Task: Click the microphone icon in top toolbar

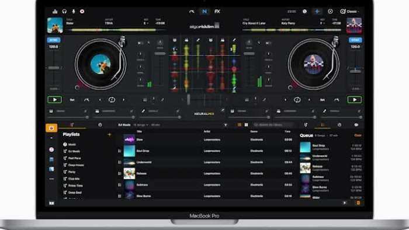Action: coord(74,12)
